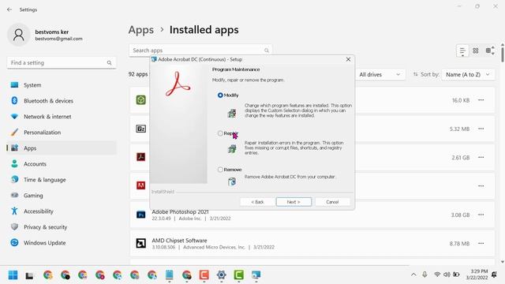Viewport: 505px width, 284px height.
Task: Open System via its monitor icon
Action: pyautogui.click(x=14, y=85)
